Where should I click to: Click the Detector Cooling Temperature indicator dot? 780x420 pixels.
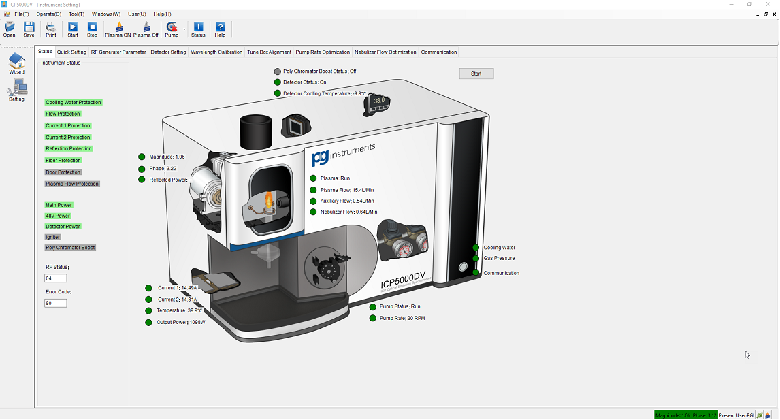pyautogui.click(x=278, y=93)
